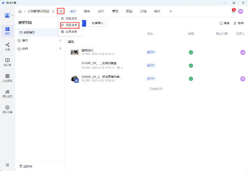Open the 分享 (Share) sidebar section
This screenshot has width=248, height=171.
(x=7, y=46)
